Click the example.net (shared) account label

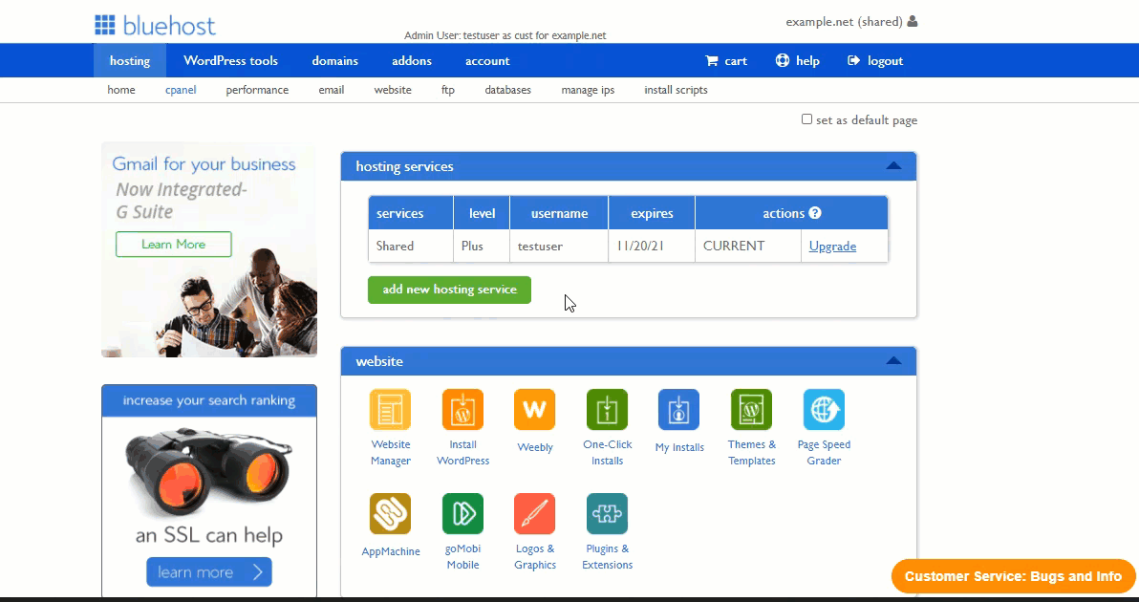pos(844,22)
